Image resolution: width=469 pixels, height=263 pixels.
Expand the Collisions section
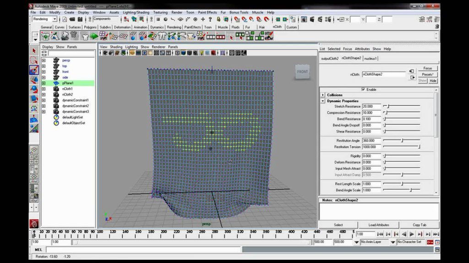click(x=323, y=95)
